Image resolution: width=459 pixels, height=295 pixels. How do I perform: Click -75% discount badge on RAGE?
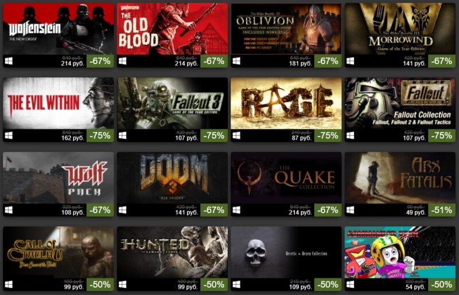pyautogui.click(x=328, y=136)
